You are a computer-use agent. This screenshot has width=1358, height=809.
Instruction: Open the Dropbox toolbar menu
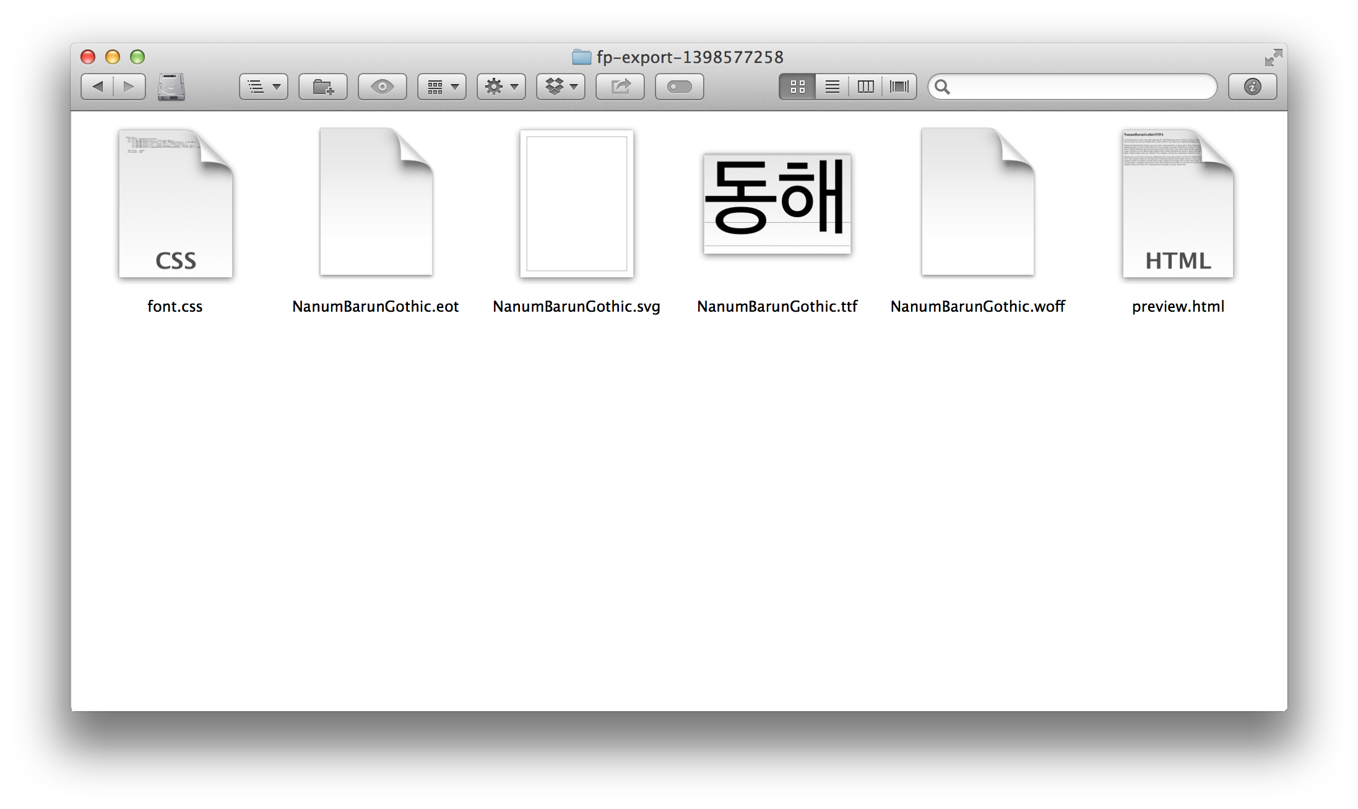560,87
